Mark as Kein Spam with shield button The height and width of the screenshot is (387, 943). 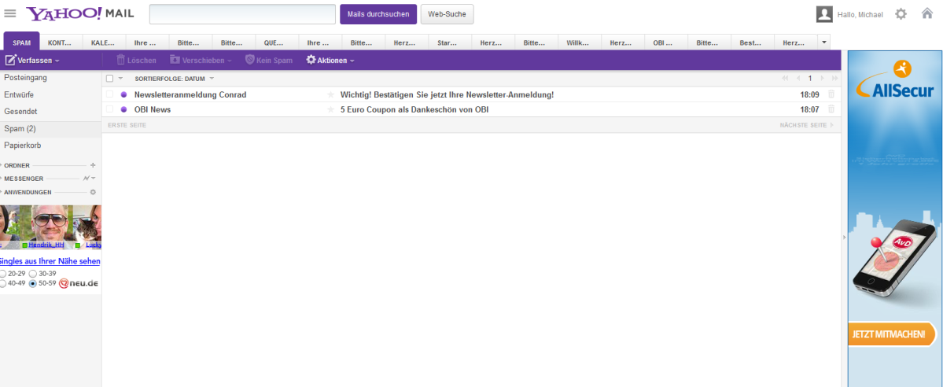269,61
